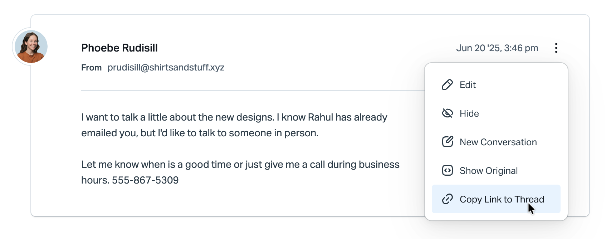The image size is (611, 239).
Task: Choose the Hide text label in menu
Action: (469, 113)
